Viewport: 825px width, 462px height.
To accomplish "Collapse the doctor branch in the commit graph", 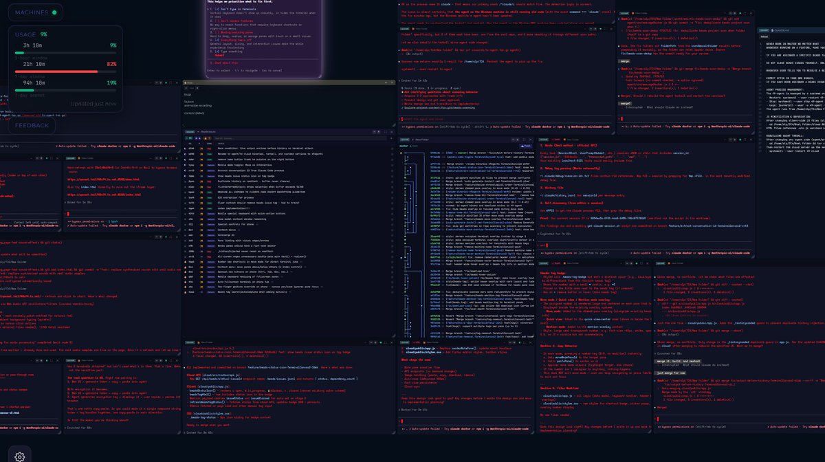I will (x=401, y=153).
